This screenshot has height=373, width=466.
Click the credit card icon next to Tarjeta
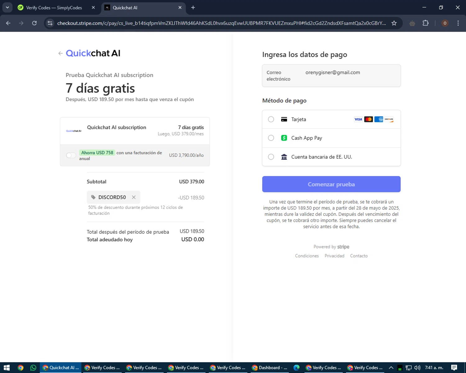(284, 119)
